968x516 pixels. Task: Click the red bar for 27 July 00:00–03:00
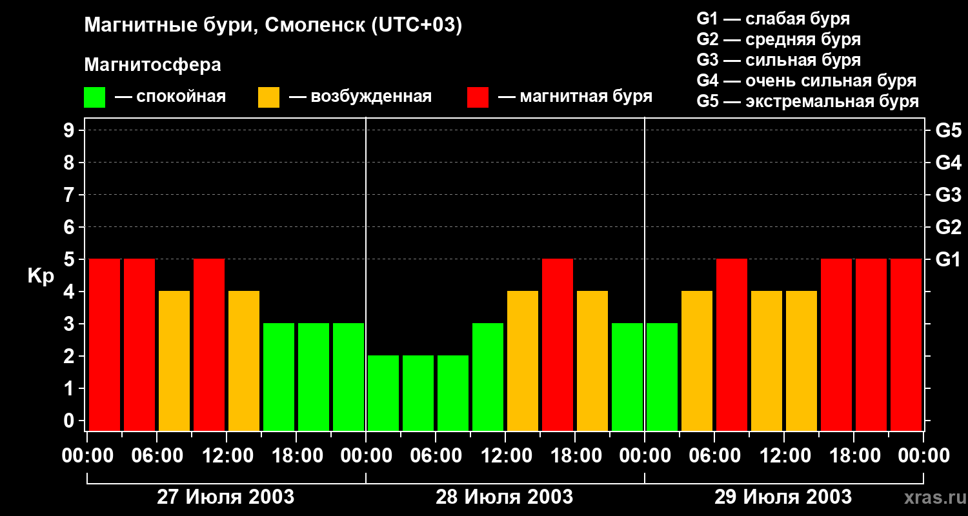click(105, 344)
